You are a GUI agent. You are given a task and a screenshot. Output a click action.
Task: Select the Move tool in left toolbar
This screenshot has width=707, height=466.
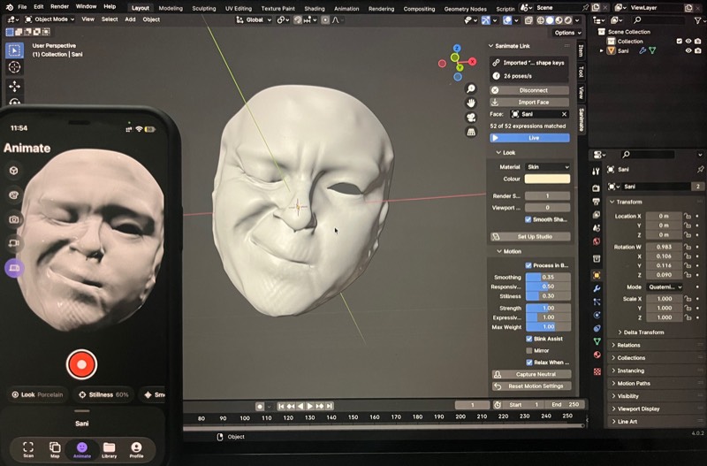tap(14, 86)
